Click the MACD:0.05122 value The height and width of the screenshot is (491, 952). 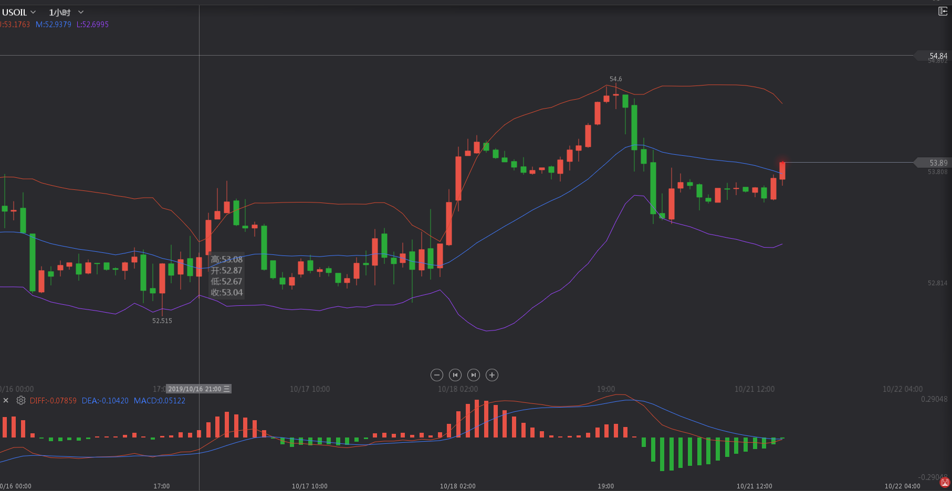[160, 401]
